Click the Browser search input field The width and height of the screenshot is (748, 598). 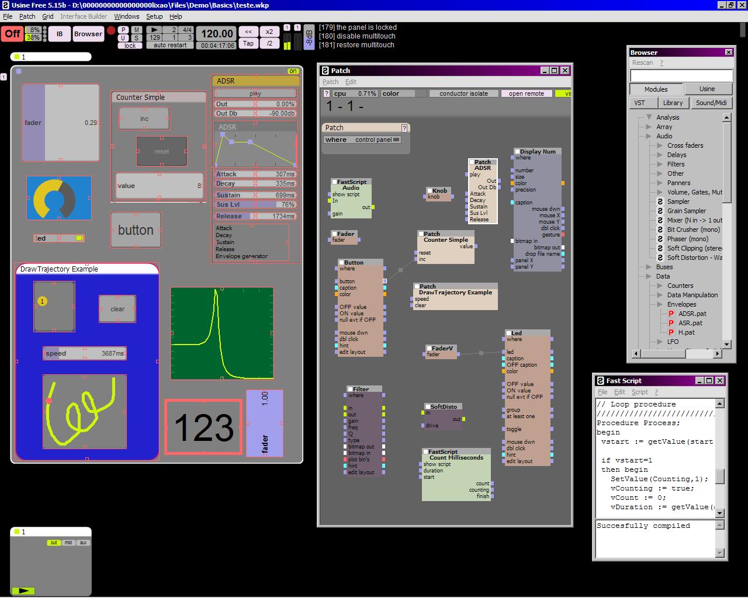681,75
